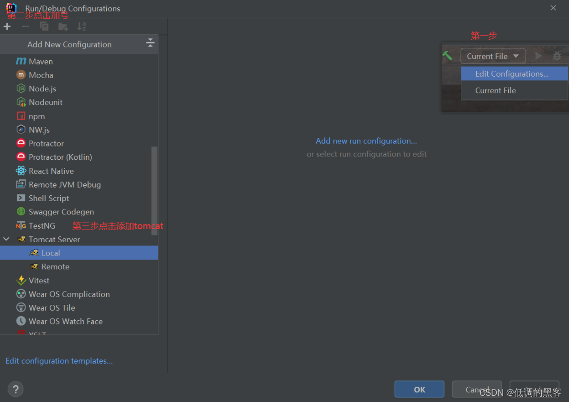Open Edit configuration templates link
569x402 pixels.
click(59, 361)
